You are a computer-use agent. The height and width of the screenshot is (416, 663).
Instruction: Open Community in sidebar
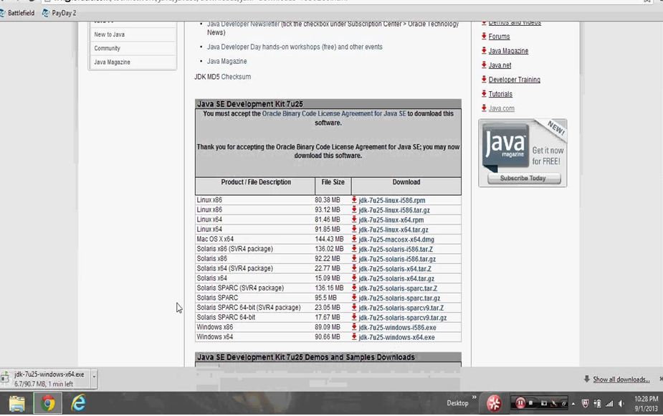tap(107, 48)
